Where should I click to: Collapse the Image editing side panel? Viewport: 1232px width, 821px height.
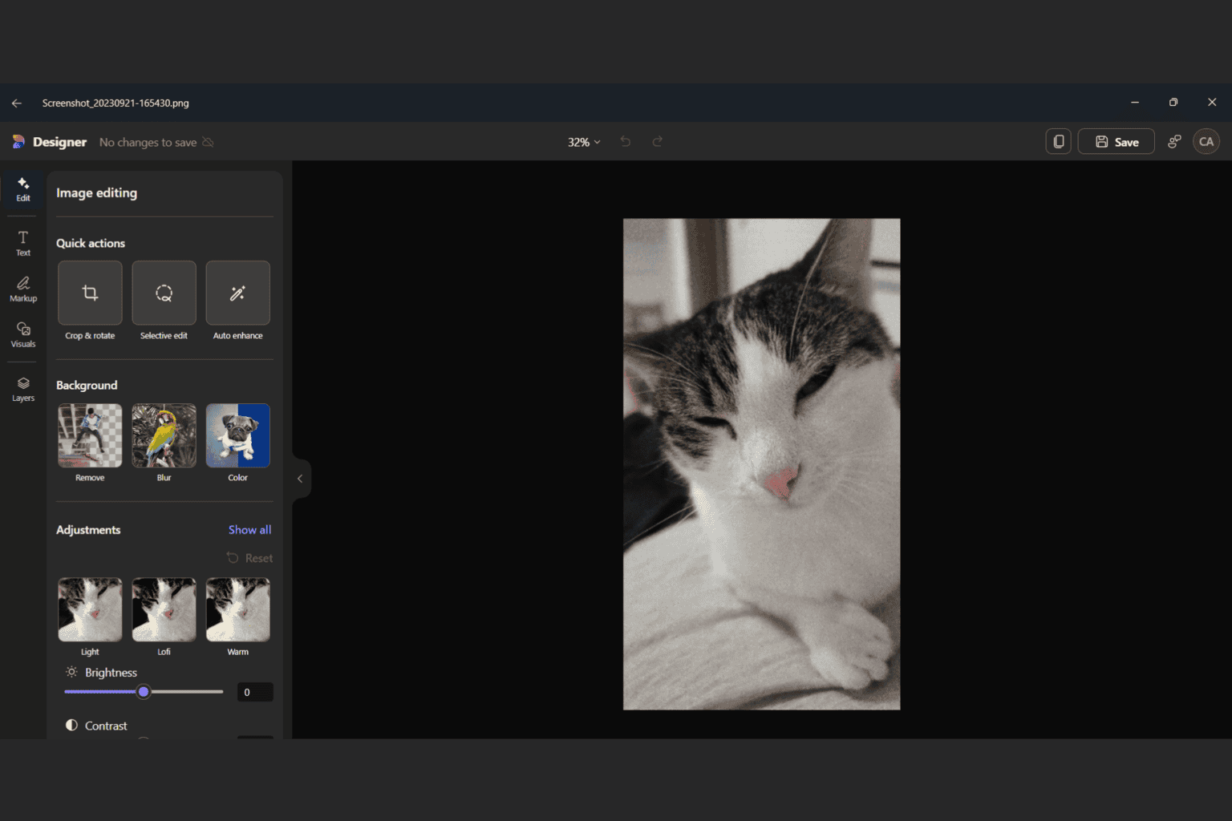[x=300, y=479]
